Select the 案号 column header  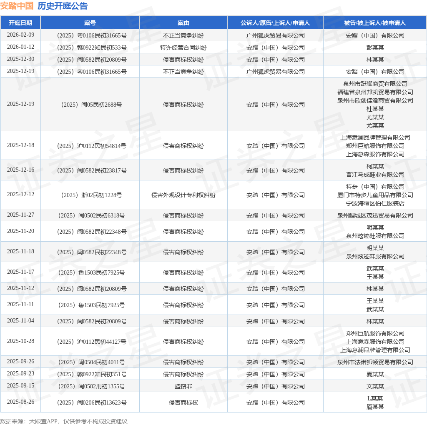[90, 23]
